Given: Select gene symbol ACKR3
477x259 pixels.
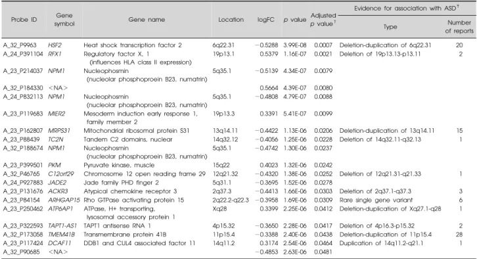Looking at the screenshot, I should (58, 191).
